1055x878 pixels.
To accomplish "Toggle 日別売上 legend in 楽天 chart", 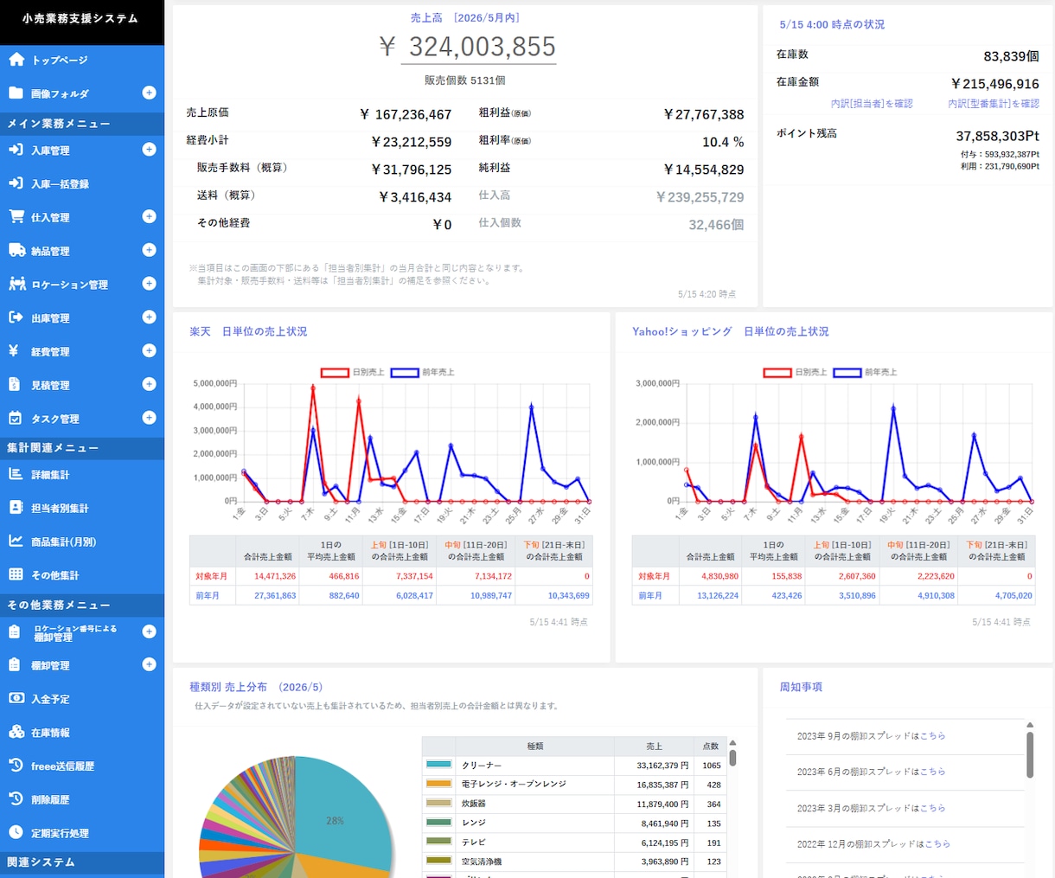I will 353,373.
